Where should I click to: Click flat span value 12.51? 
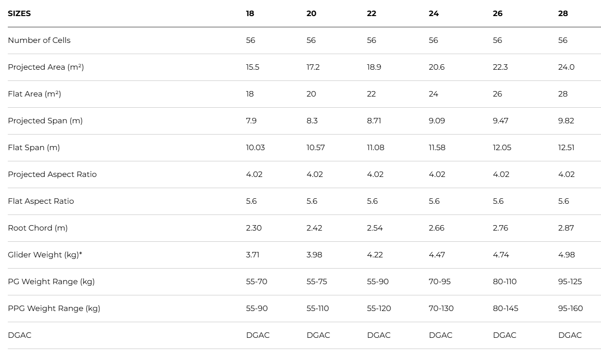(566, 148)
